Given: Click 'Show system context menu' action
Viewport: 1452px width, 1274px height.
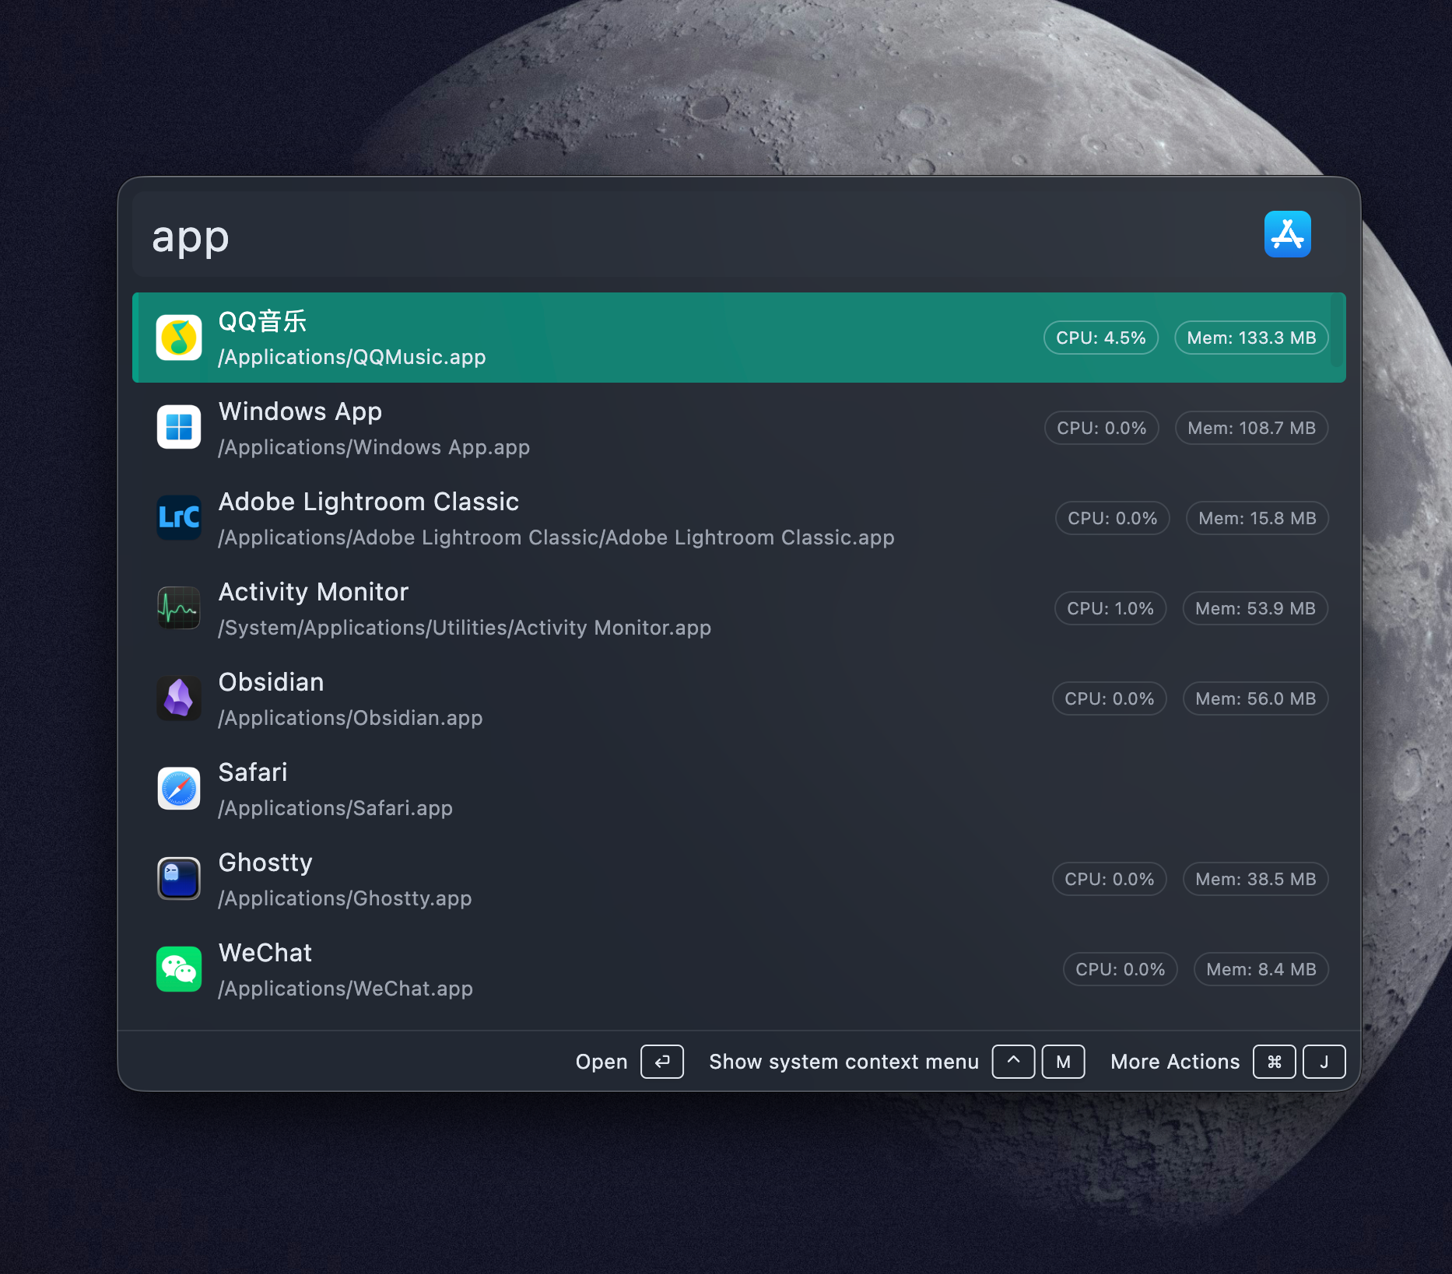Looking at the screenshot, I should 844,1062.
